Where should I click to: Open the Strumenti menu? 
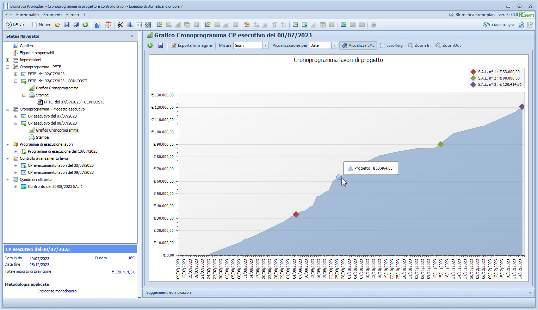(52, 15)
